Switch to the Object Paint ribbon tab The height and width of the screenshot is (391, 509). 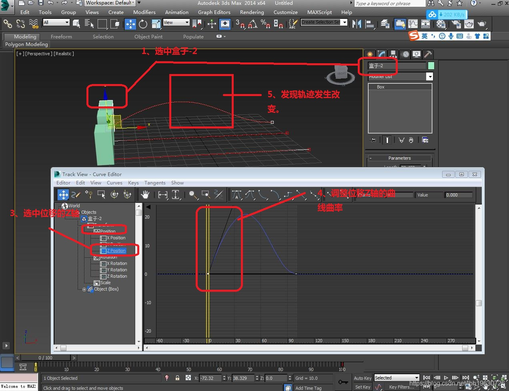point(148,36)
